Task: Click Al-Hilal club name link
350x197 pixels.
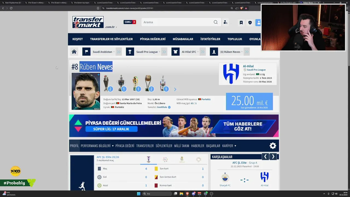Action: [248, 66]
